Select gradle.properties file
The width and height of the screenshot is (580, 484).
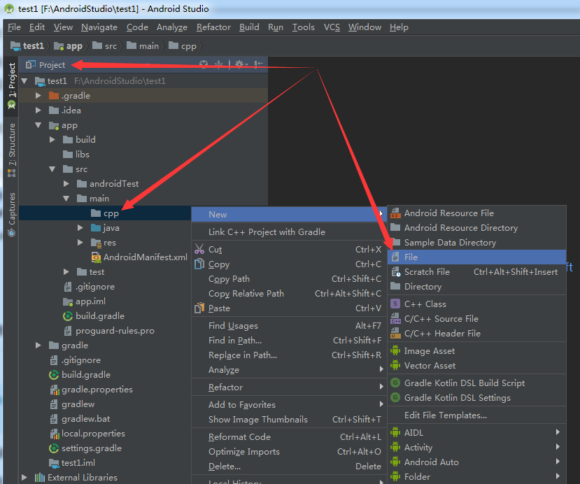click(91, 390)
